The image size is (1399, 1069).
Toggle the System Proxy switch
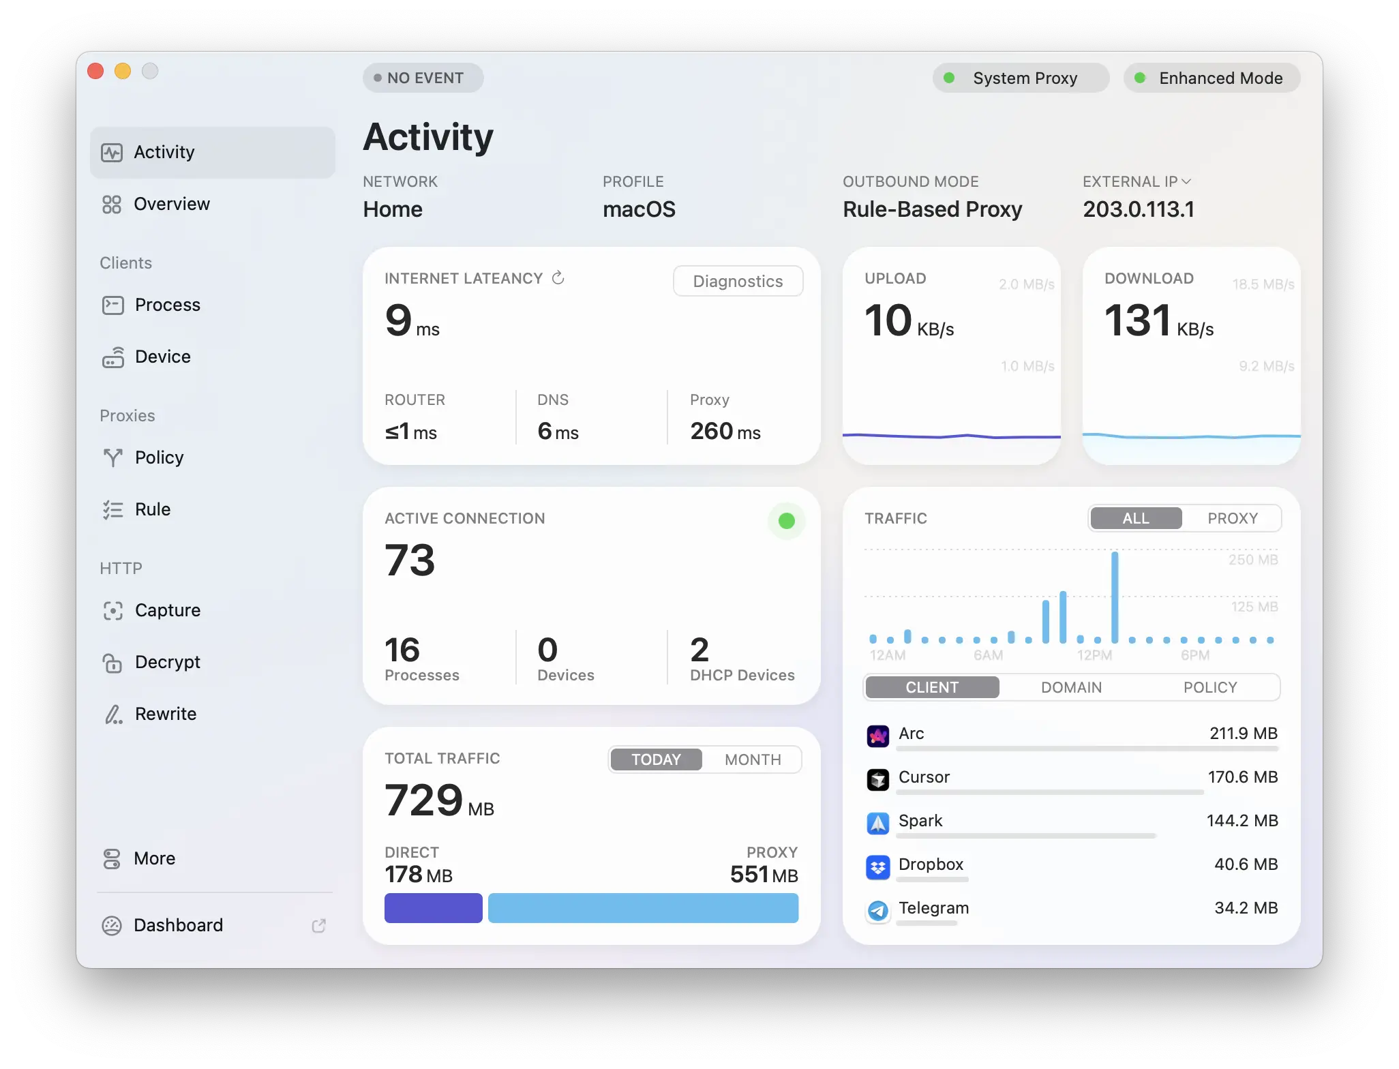coord(1021,78)
